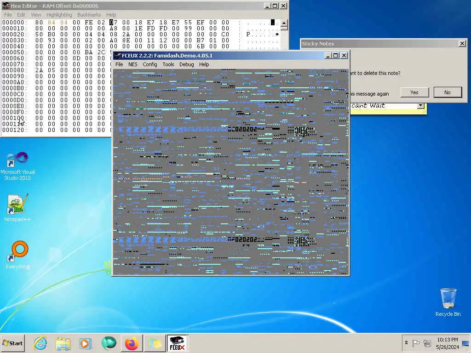Show hidden system tray icons
This screenshot has height=353, width=471.
[x=407, y=343]
